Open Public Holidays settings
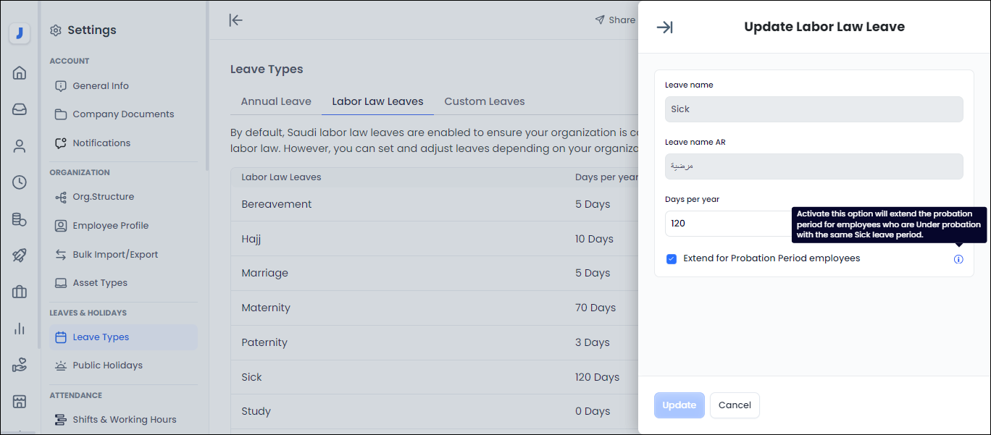 107,366
